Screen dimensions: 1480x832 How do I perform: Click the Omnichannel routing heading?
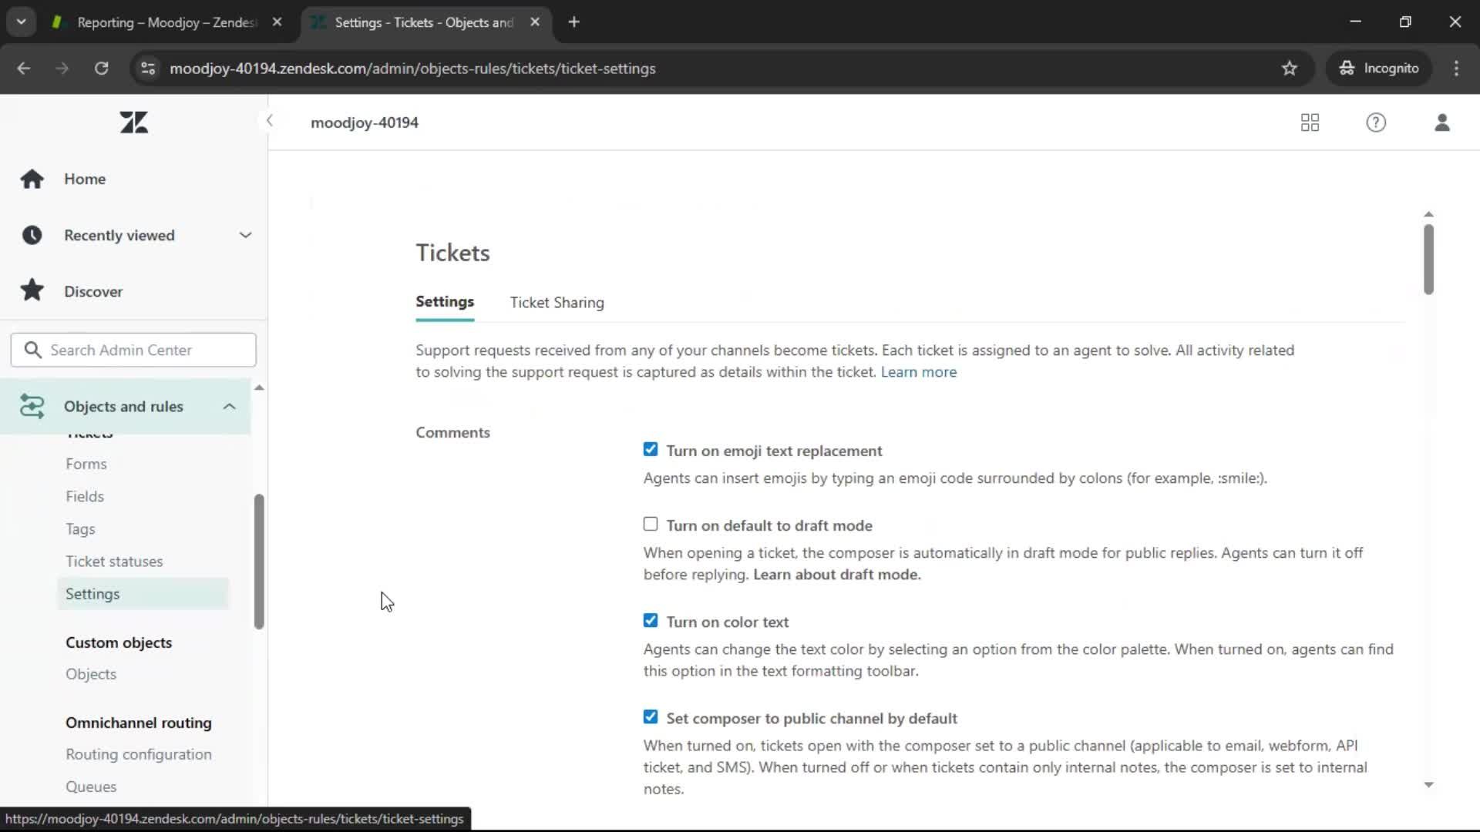coord(139,723)
